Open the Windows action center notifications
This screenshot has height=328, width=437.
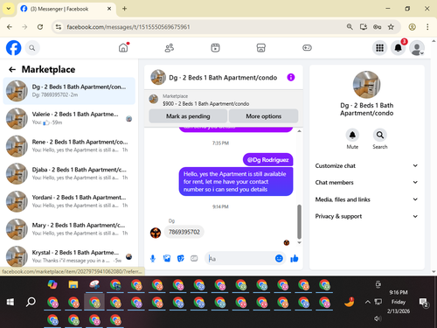(x=423, y=303)
